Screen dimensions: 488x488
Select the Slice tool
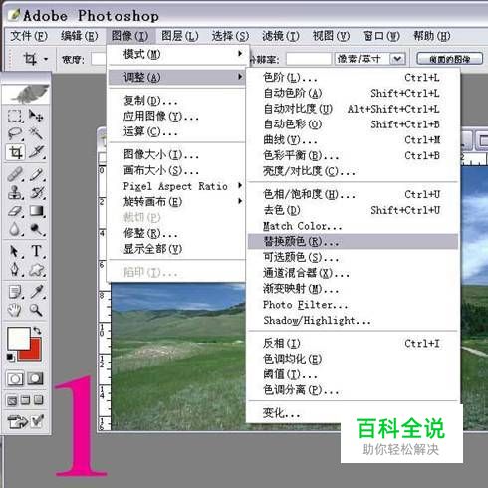pyautogui.click(x=36, y=152)
